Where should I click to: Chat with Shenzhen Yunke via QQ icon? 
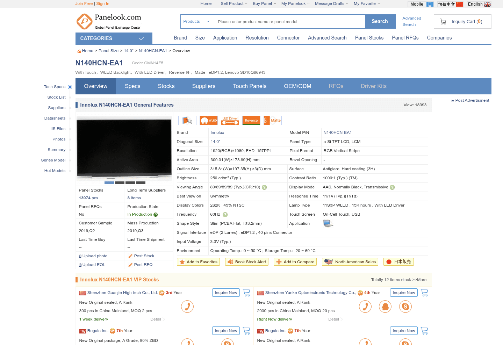click(x=385, y=307)
